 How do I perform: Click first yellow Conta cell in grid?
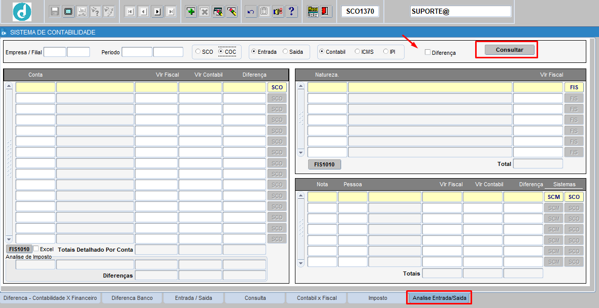[36, 87]
